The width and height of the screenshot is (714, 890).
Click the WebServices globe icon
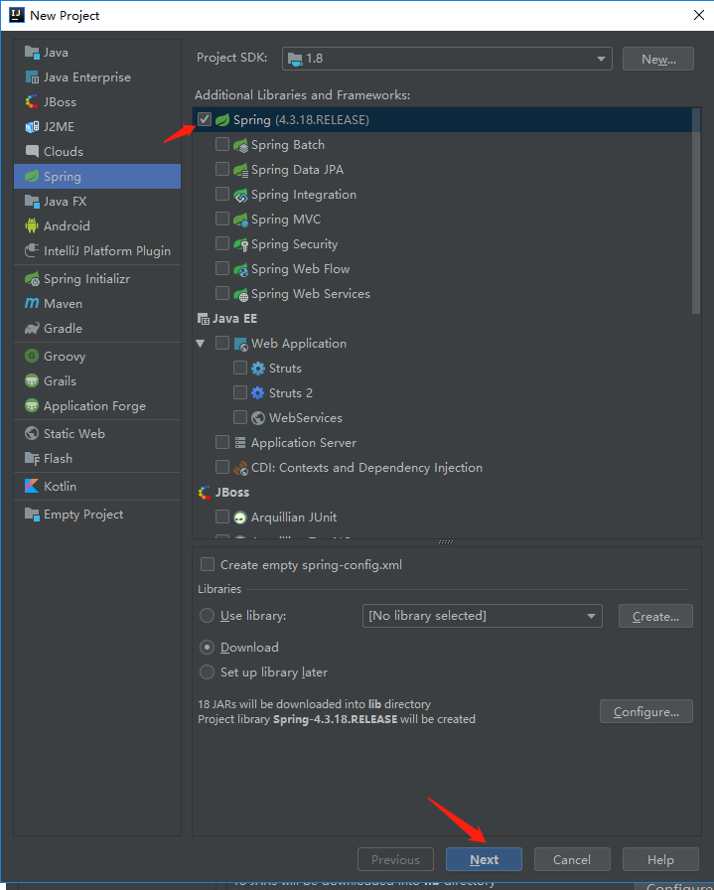257,418
